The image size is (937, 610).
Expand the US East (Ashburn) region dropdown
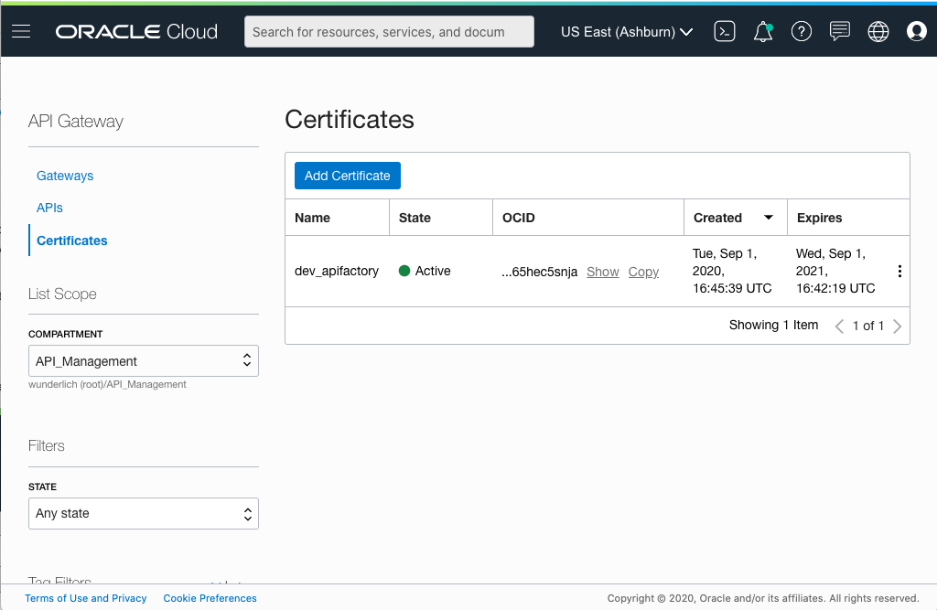pos(626,30)
